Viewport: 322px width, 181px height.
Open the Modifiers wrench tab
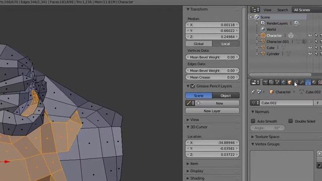click(x=302, y=82)
